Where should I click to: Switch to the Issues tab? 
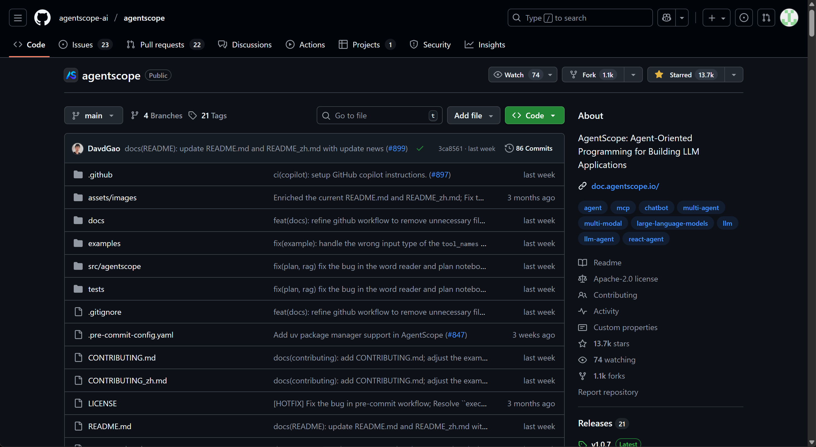[x=85, y=45]
